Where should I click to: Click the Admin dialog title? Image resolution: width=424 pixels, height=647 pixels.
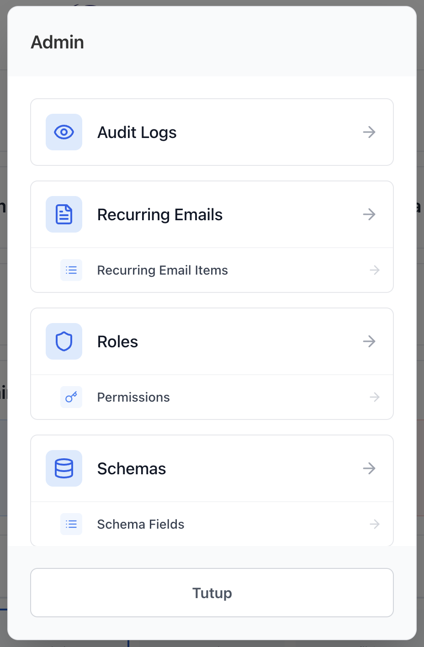click(57, 42)
